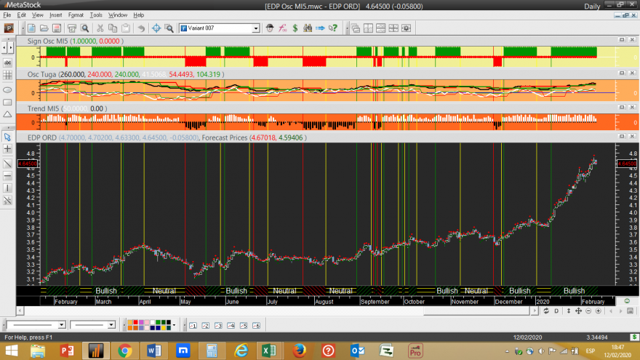640x360 pixels.
Task: Open the chart options gear icon
Action: tap(406, 28)
